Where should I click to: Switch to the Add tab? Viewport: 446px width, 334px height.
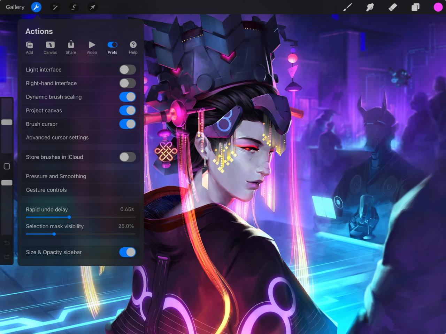tap(30, 48)
